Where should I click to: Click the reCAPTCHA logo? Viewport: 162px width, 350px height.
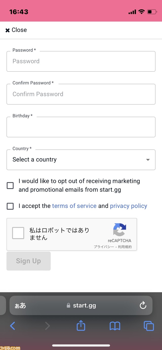click(x=119, y=229)
